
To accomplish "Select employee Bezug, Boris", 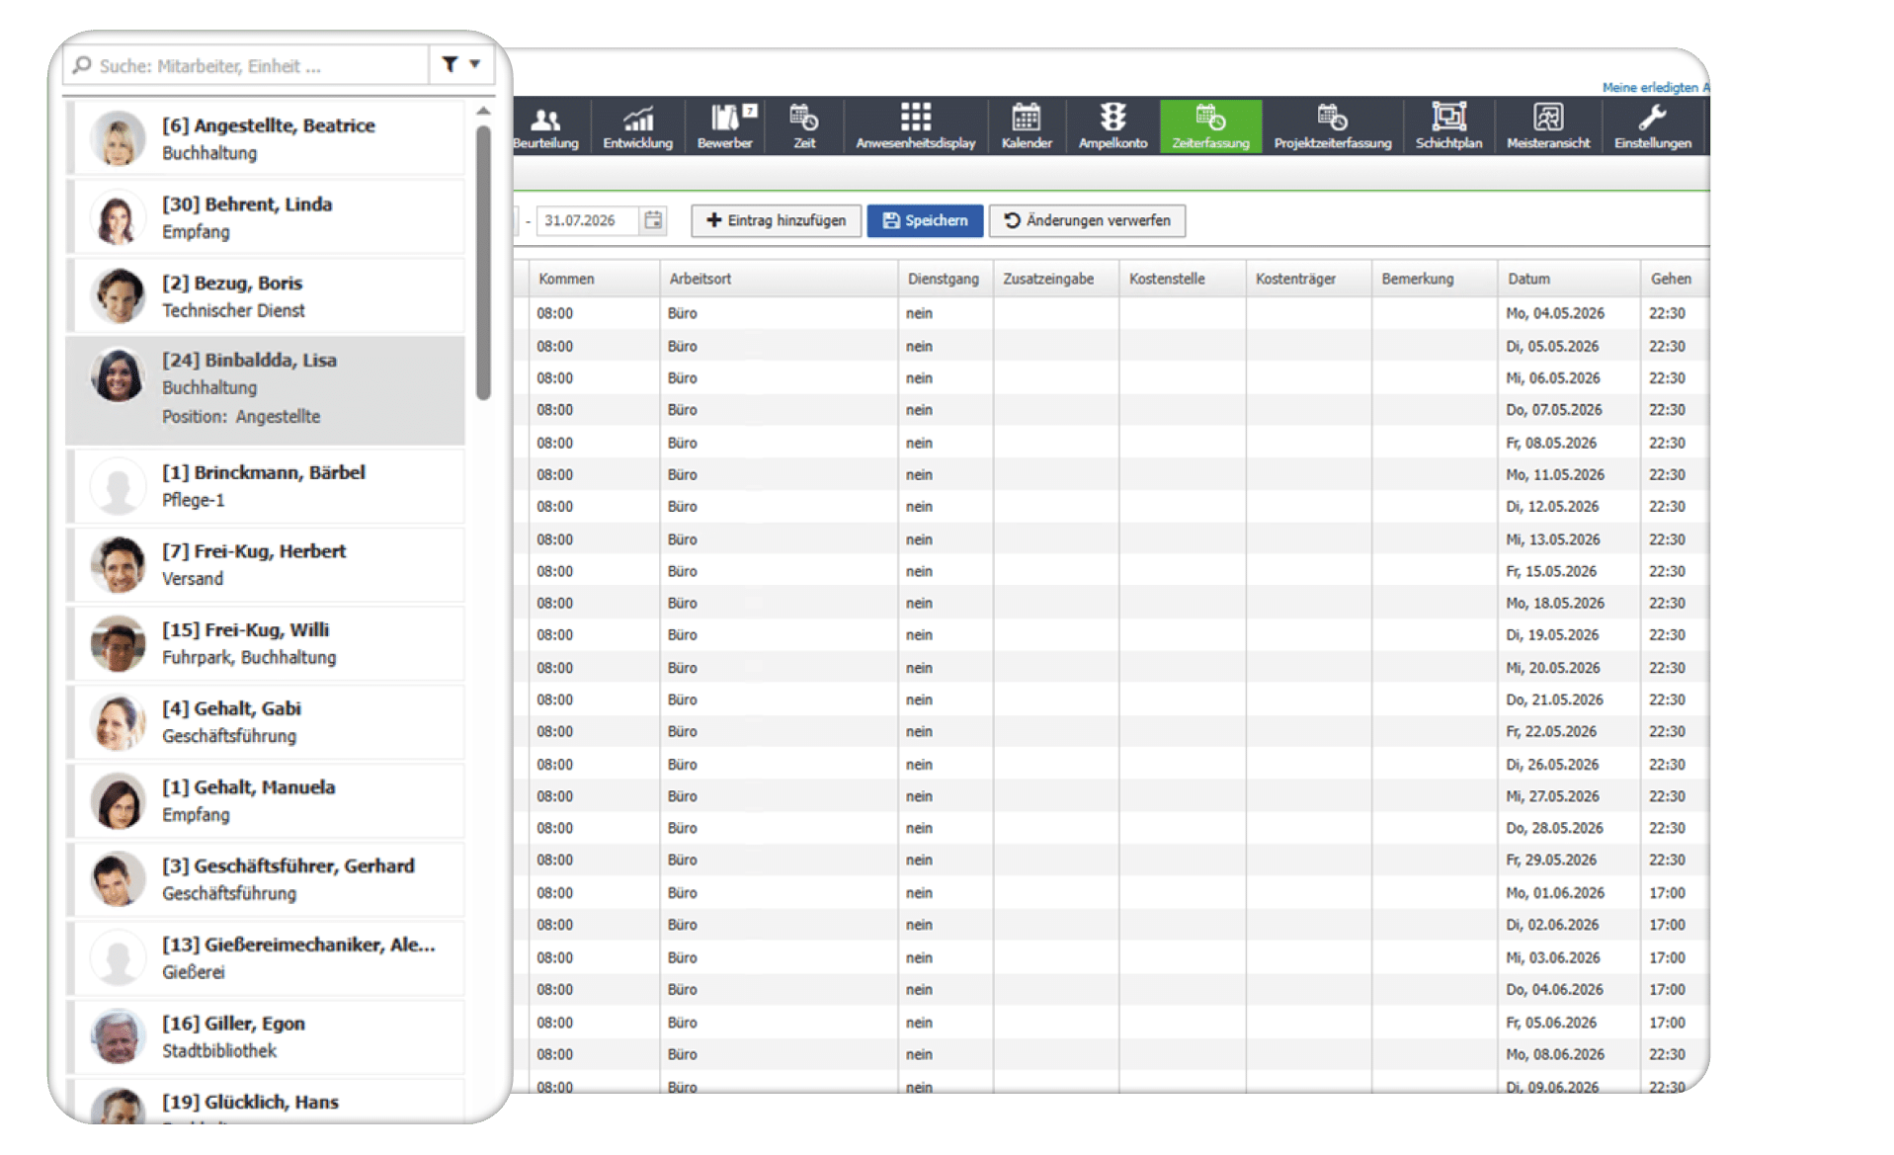I will click(x=266, y=295).
